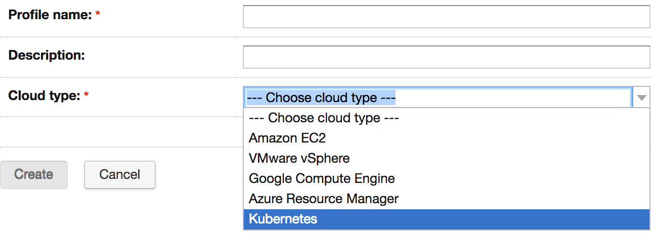Select Kubernetes from the cloud type list

tap(446, 219)
